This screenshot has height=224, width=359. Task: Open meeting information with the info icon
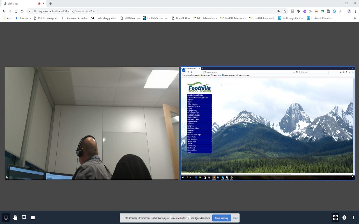pos(344,217)
